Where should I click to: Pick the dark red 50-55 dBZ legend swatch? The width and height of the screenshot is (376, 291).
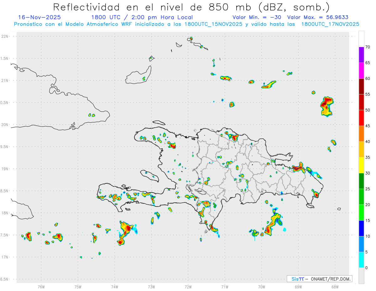361,102
